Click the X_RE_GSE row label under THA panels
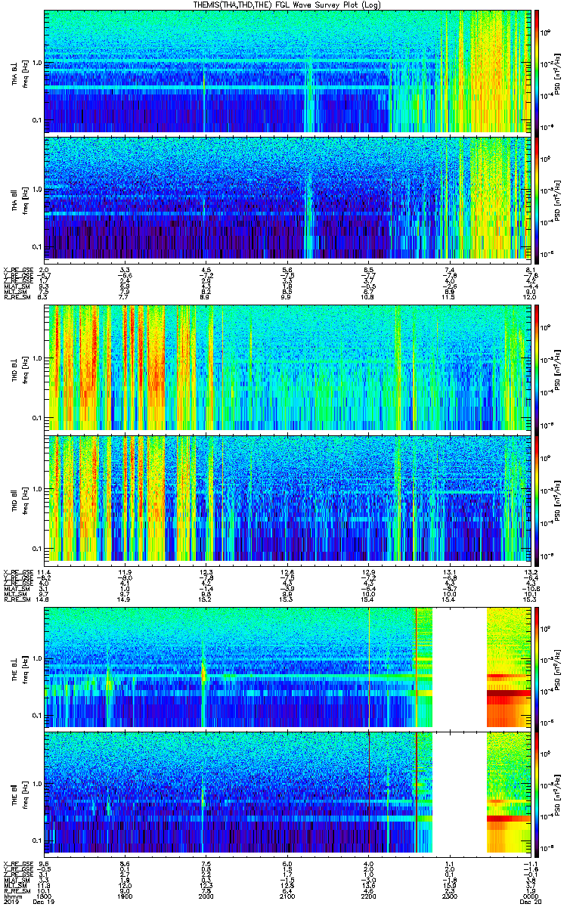Image resolution: width=567 pixels, height=907 pixels. click(x=18, y=269)
